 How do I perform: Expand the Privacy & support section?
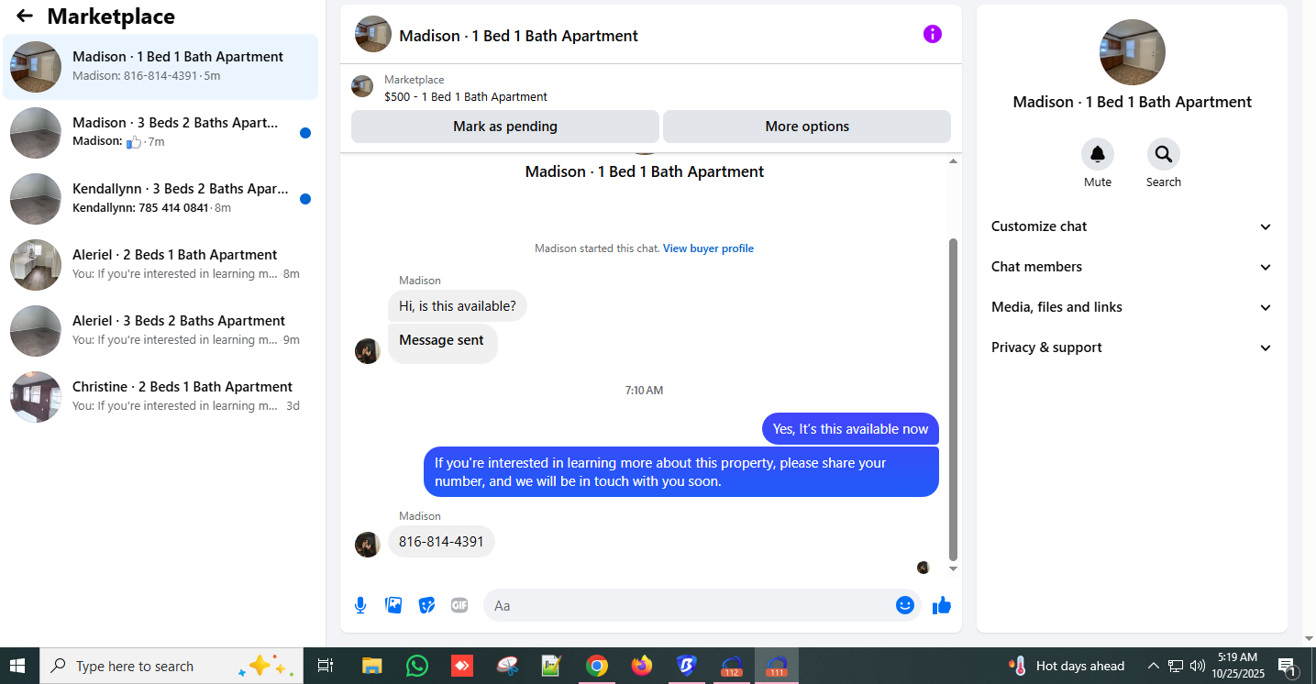(x=1132, y=348)
